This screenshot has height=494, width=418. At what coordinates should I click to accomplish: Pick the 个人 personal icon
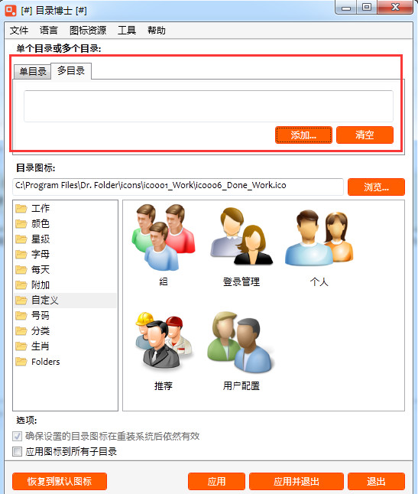319,238
